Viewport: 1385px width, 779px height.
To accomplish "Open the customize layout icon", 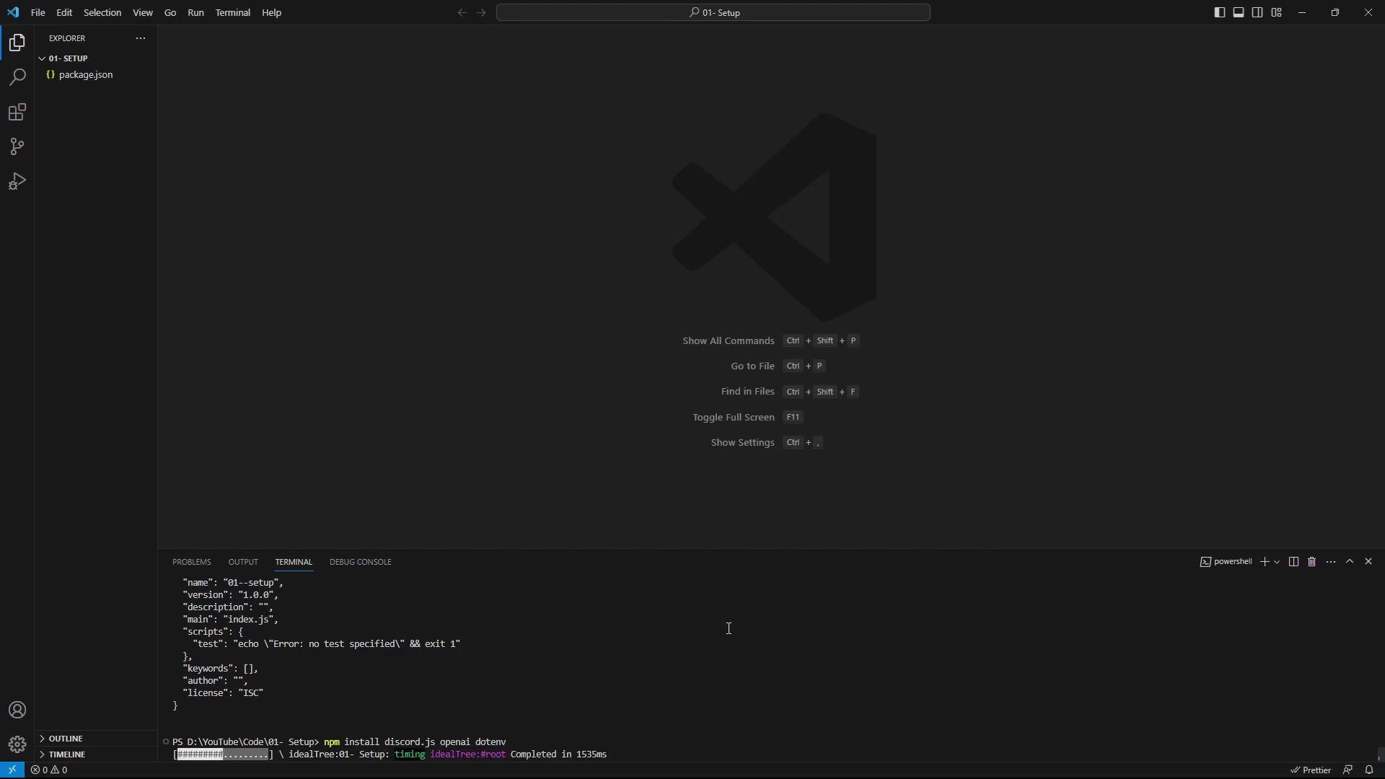I will [x=1277, y=13].
